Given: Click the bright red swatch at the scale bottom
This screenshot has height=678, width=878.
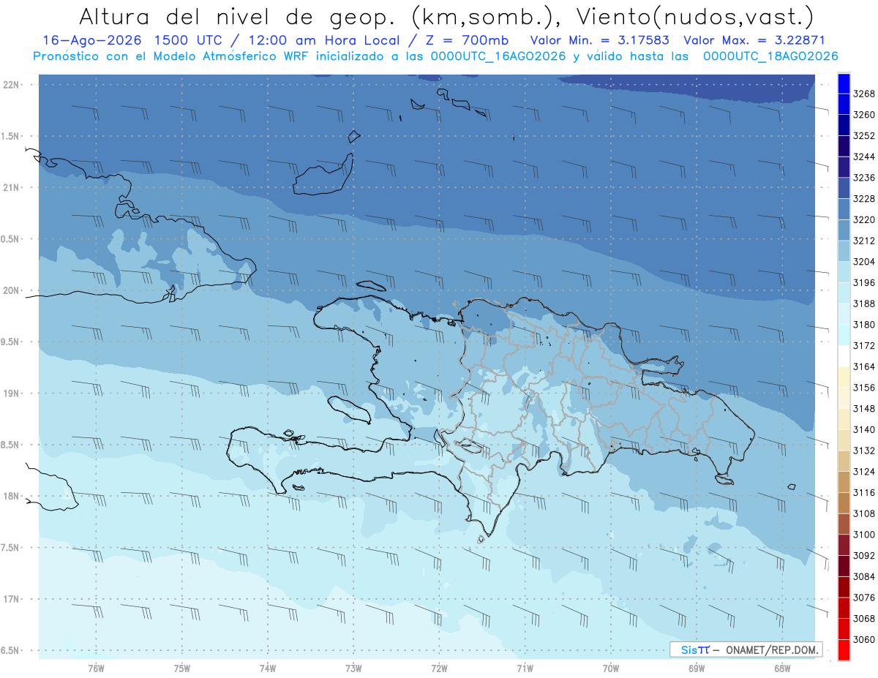Looking at the screenshot, I should pyautogui.click(x=844, y=649).
